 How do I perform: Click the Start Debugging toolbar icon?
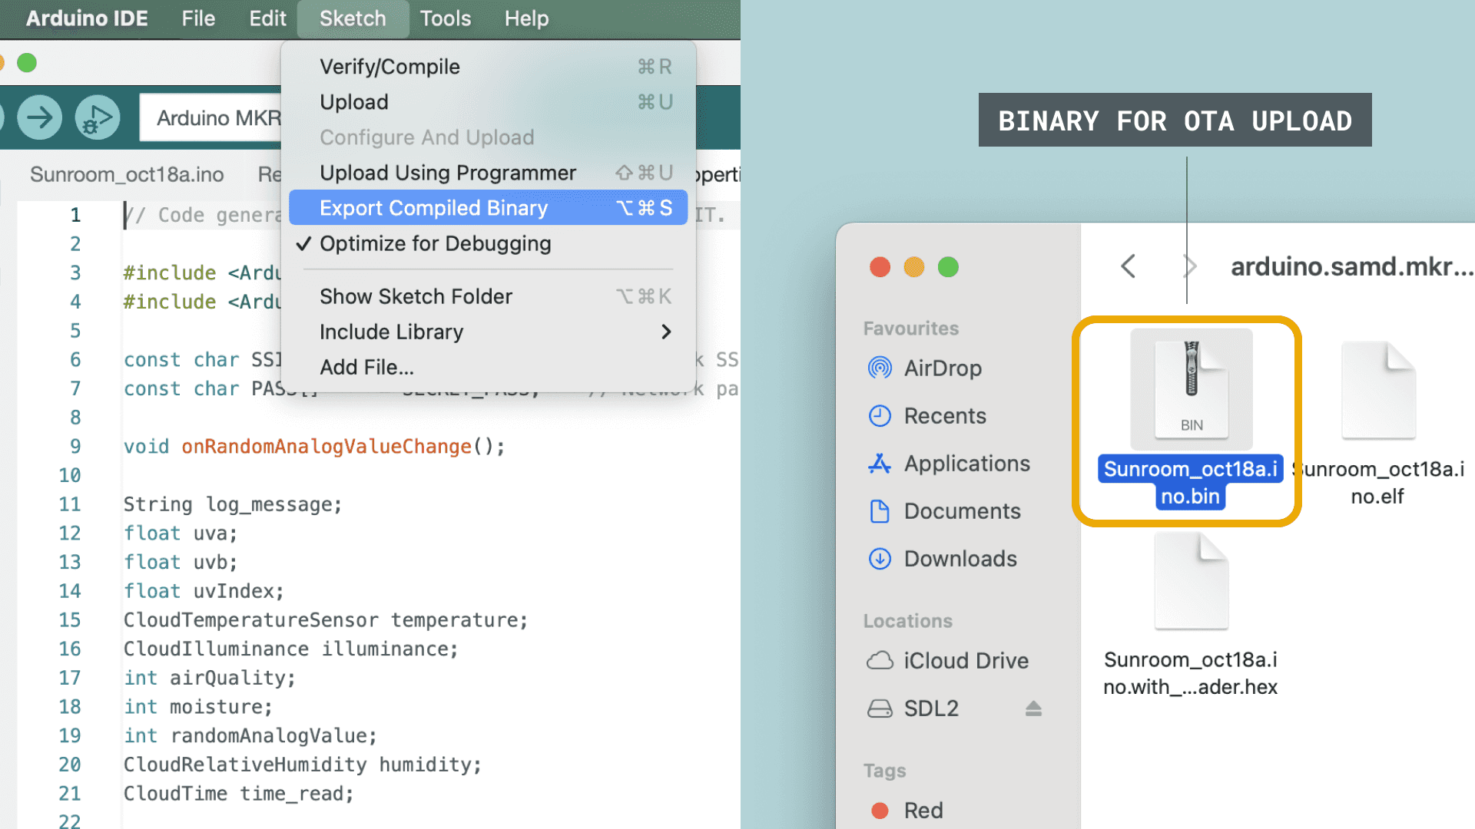(x=98, y=117)
